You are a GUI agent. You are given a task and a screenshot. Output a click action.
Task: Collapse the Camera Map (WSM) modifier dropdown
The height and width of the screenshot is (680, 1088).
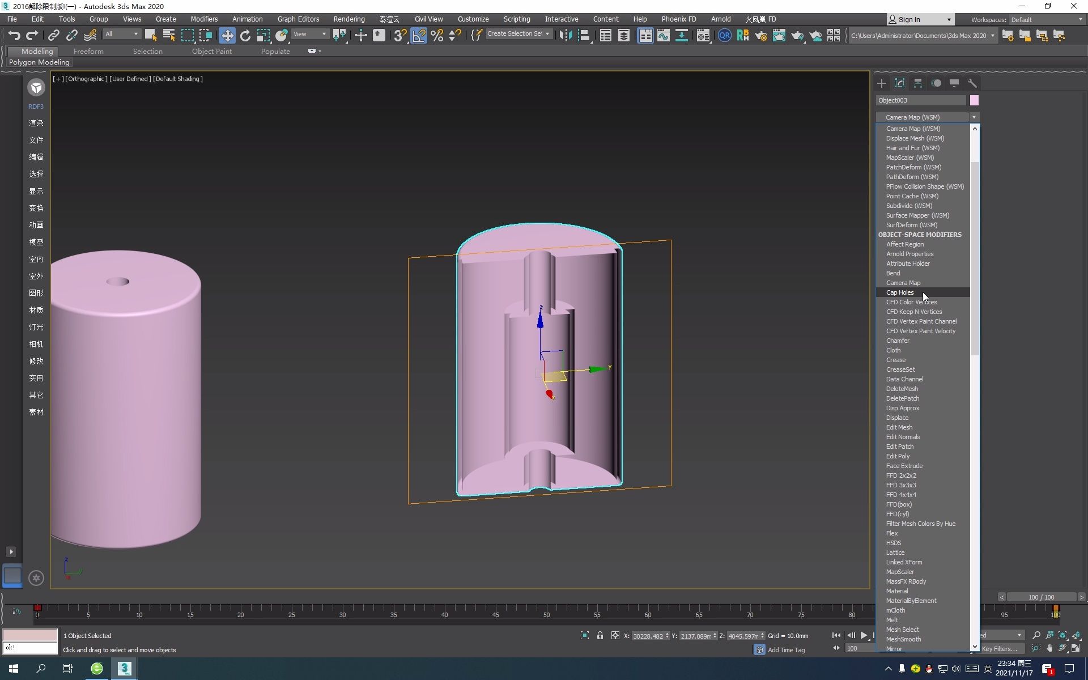click(974, 117)
